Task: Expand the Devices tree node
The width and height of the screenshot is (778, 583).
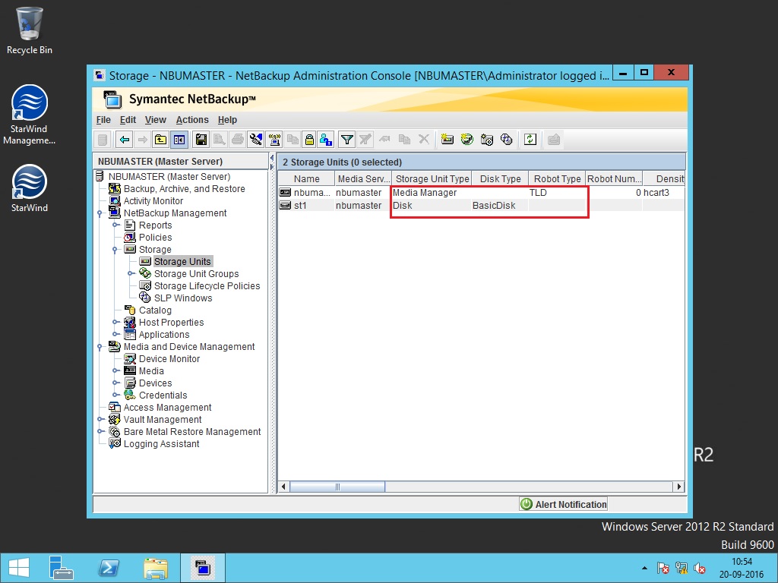Action: click(115, 383)
